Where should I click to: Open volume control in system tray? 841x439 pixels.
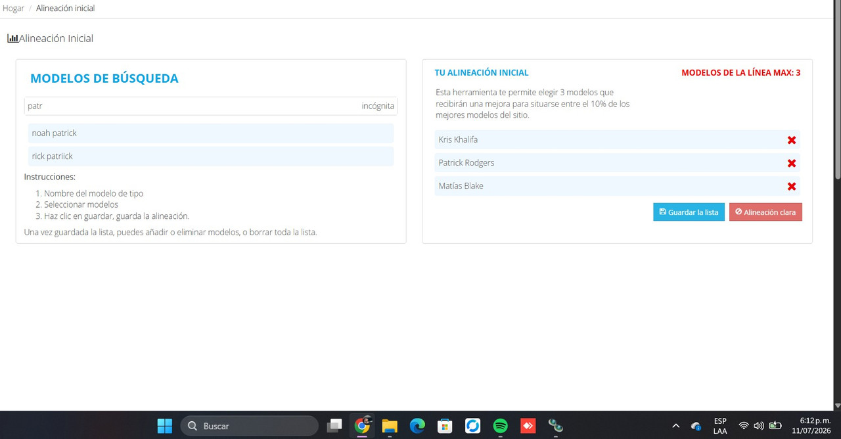click(759, 426)
